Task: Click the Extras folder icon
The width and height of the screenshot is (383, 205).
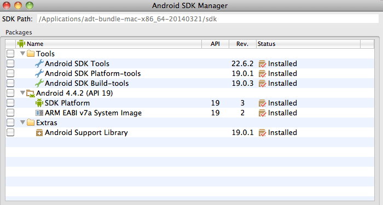Action: 31,122
